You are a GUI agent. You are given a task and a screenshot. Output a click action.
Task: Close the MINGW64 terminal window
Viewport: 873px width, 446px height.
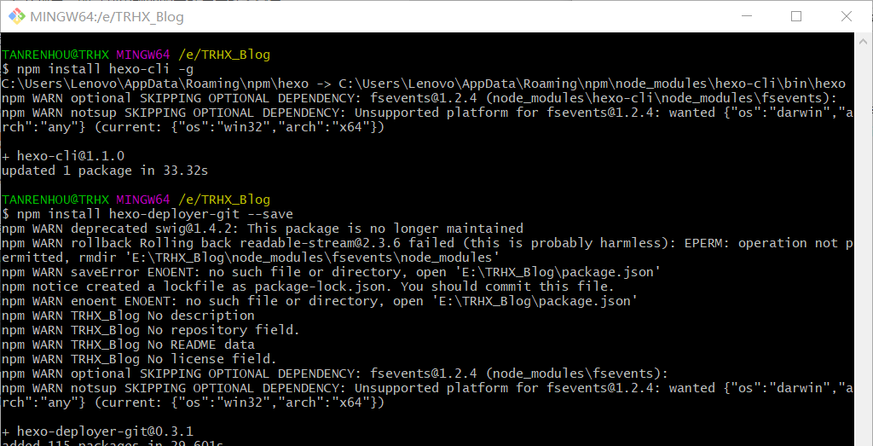pos(847,17)
